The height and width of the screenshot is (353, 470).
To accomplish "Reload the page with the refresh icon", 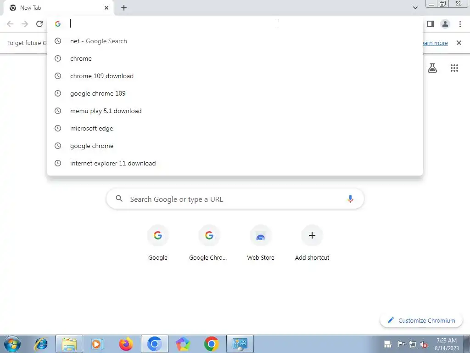I will (x=39, y=24).
